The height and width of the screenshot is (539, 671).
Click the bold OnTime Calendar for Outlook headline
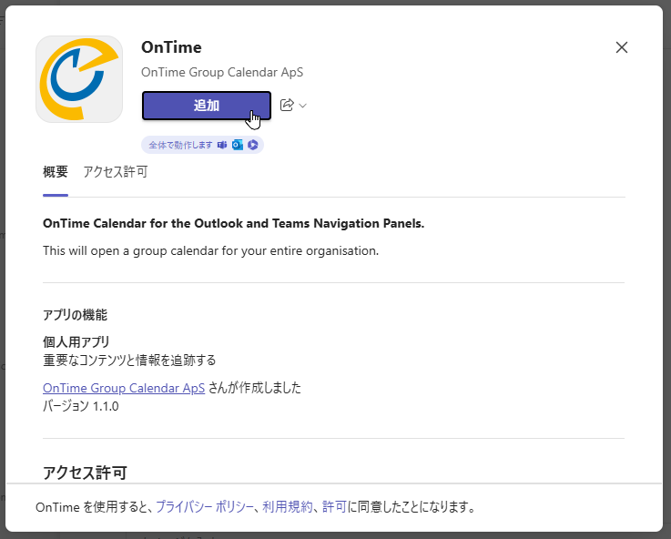point(234,223)
